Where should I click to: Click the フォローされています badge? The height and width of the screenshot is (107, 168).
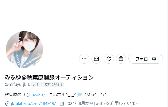48,84
